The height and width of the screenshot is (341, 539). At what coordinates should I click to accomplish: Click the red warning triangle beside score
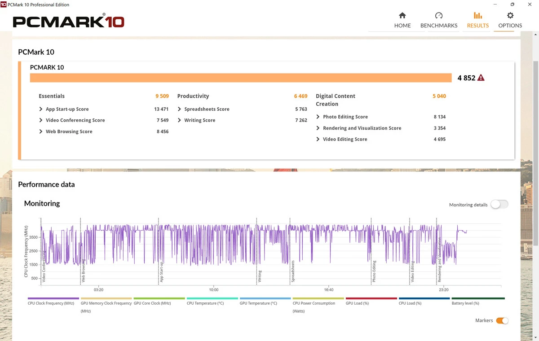(481, 78)
